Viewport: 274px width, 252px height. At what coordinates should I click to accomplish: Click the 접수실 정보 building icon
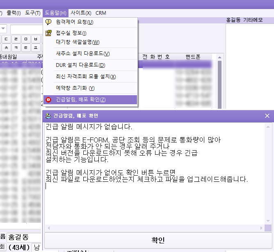pyautogui.click(x=49, y=33)
